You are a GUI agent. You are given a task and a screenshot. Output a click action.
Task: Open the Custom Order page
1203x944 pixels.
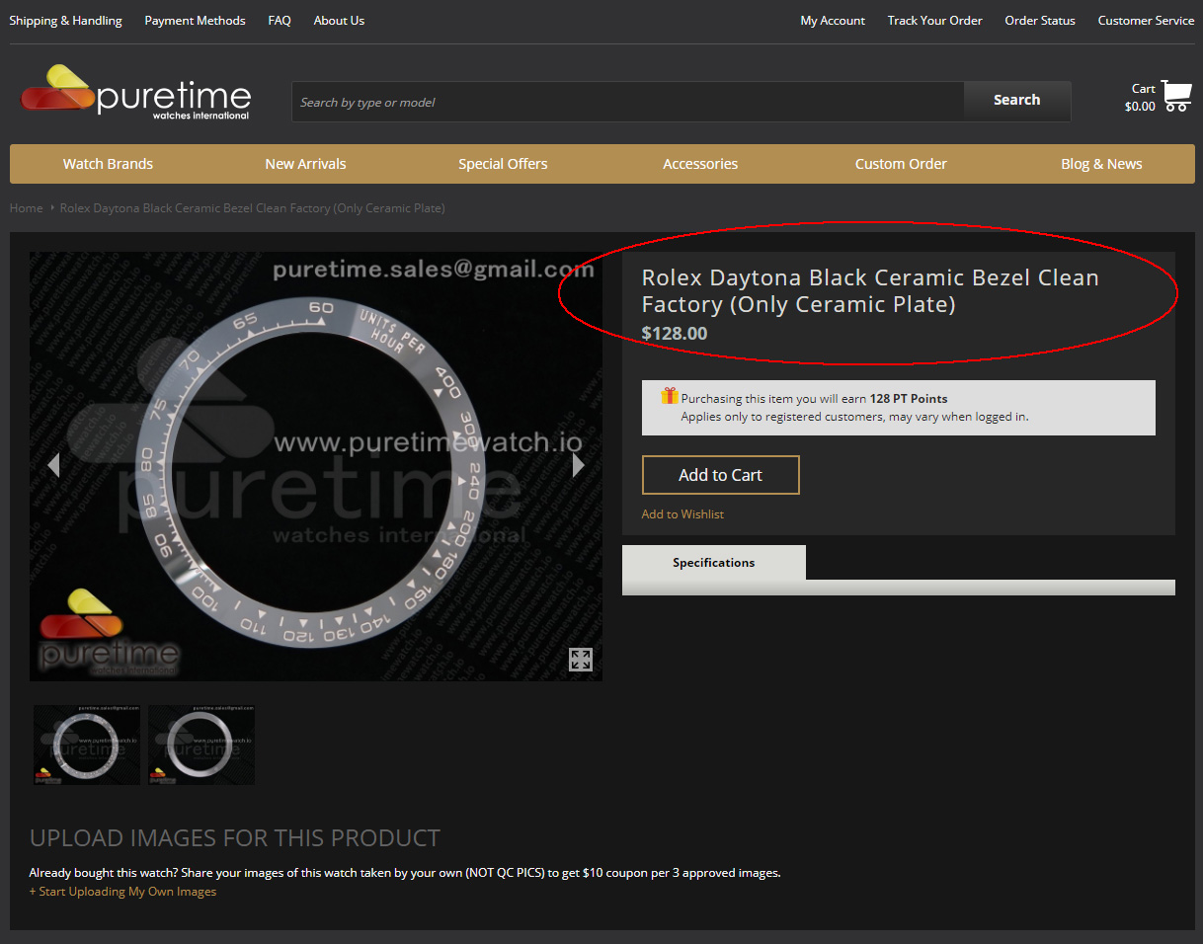[900, 164]
